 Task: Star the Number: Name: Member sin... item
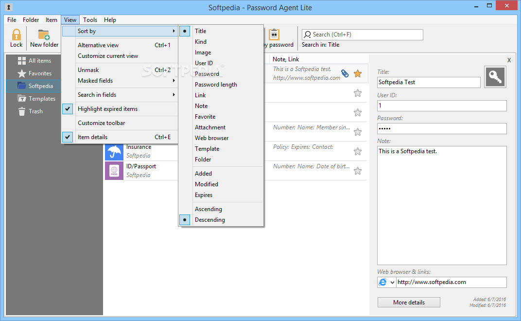coord(358,132)
